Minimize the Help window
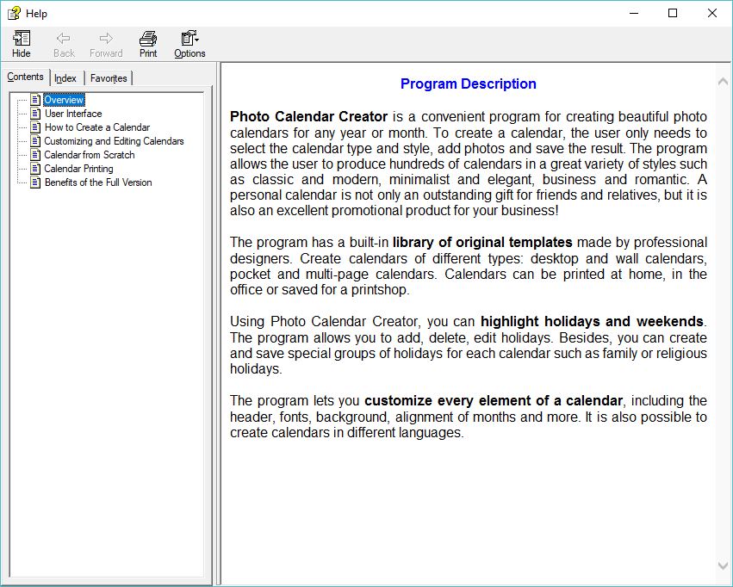The width and height of the screenshot is (733, 587). (634, 13)
